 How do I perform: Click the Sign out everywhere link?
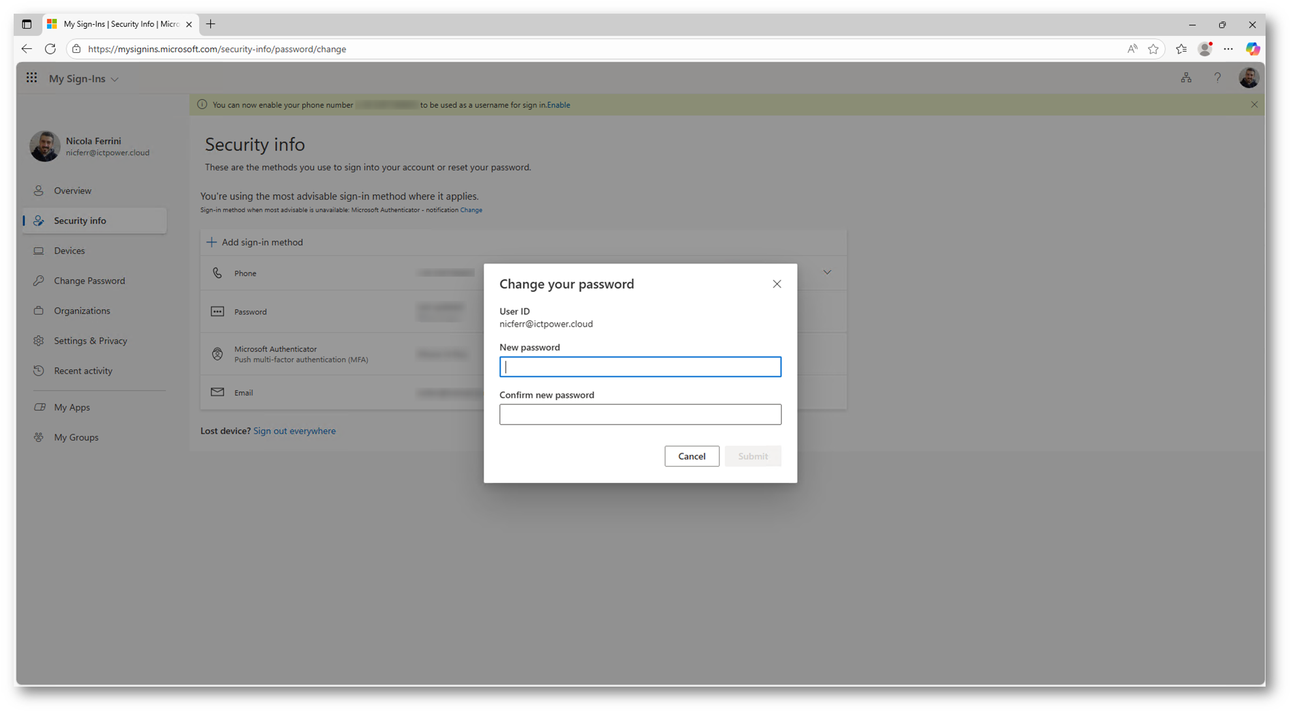click(x=294, y=430)
